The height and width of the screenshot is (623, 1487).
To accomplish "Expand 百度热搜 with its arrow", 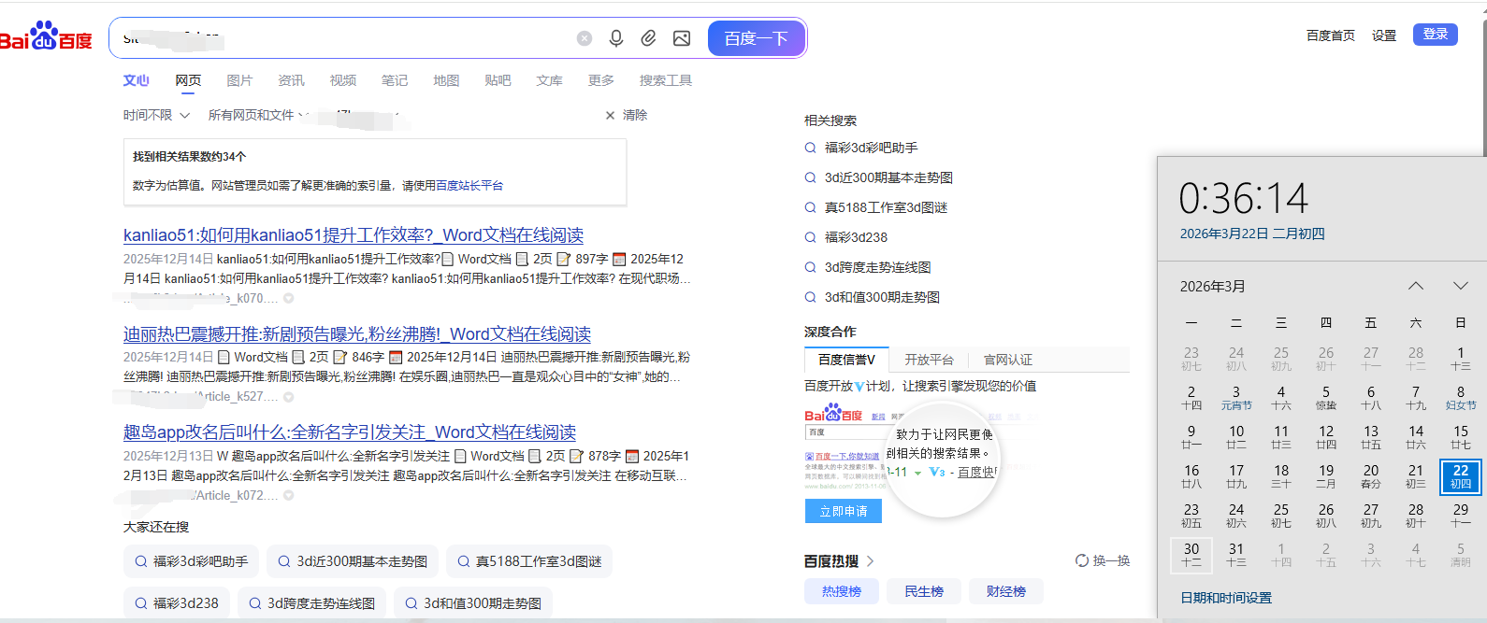I will coord(870,561).
